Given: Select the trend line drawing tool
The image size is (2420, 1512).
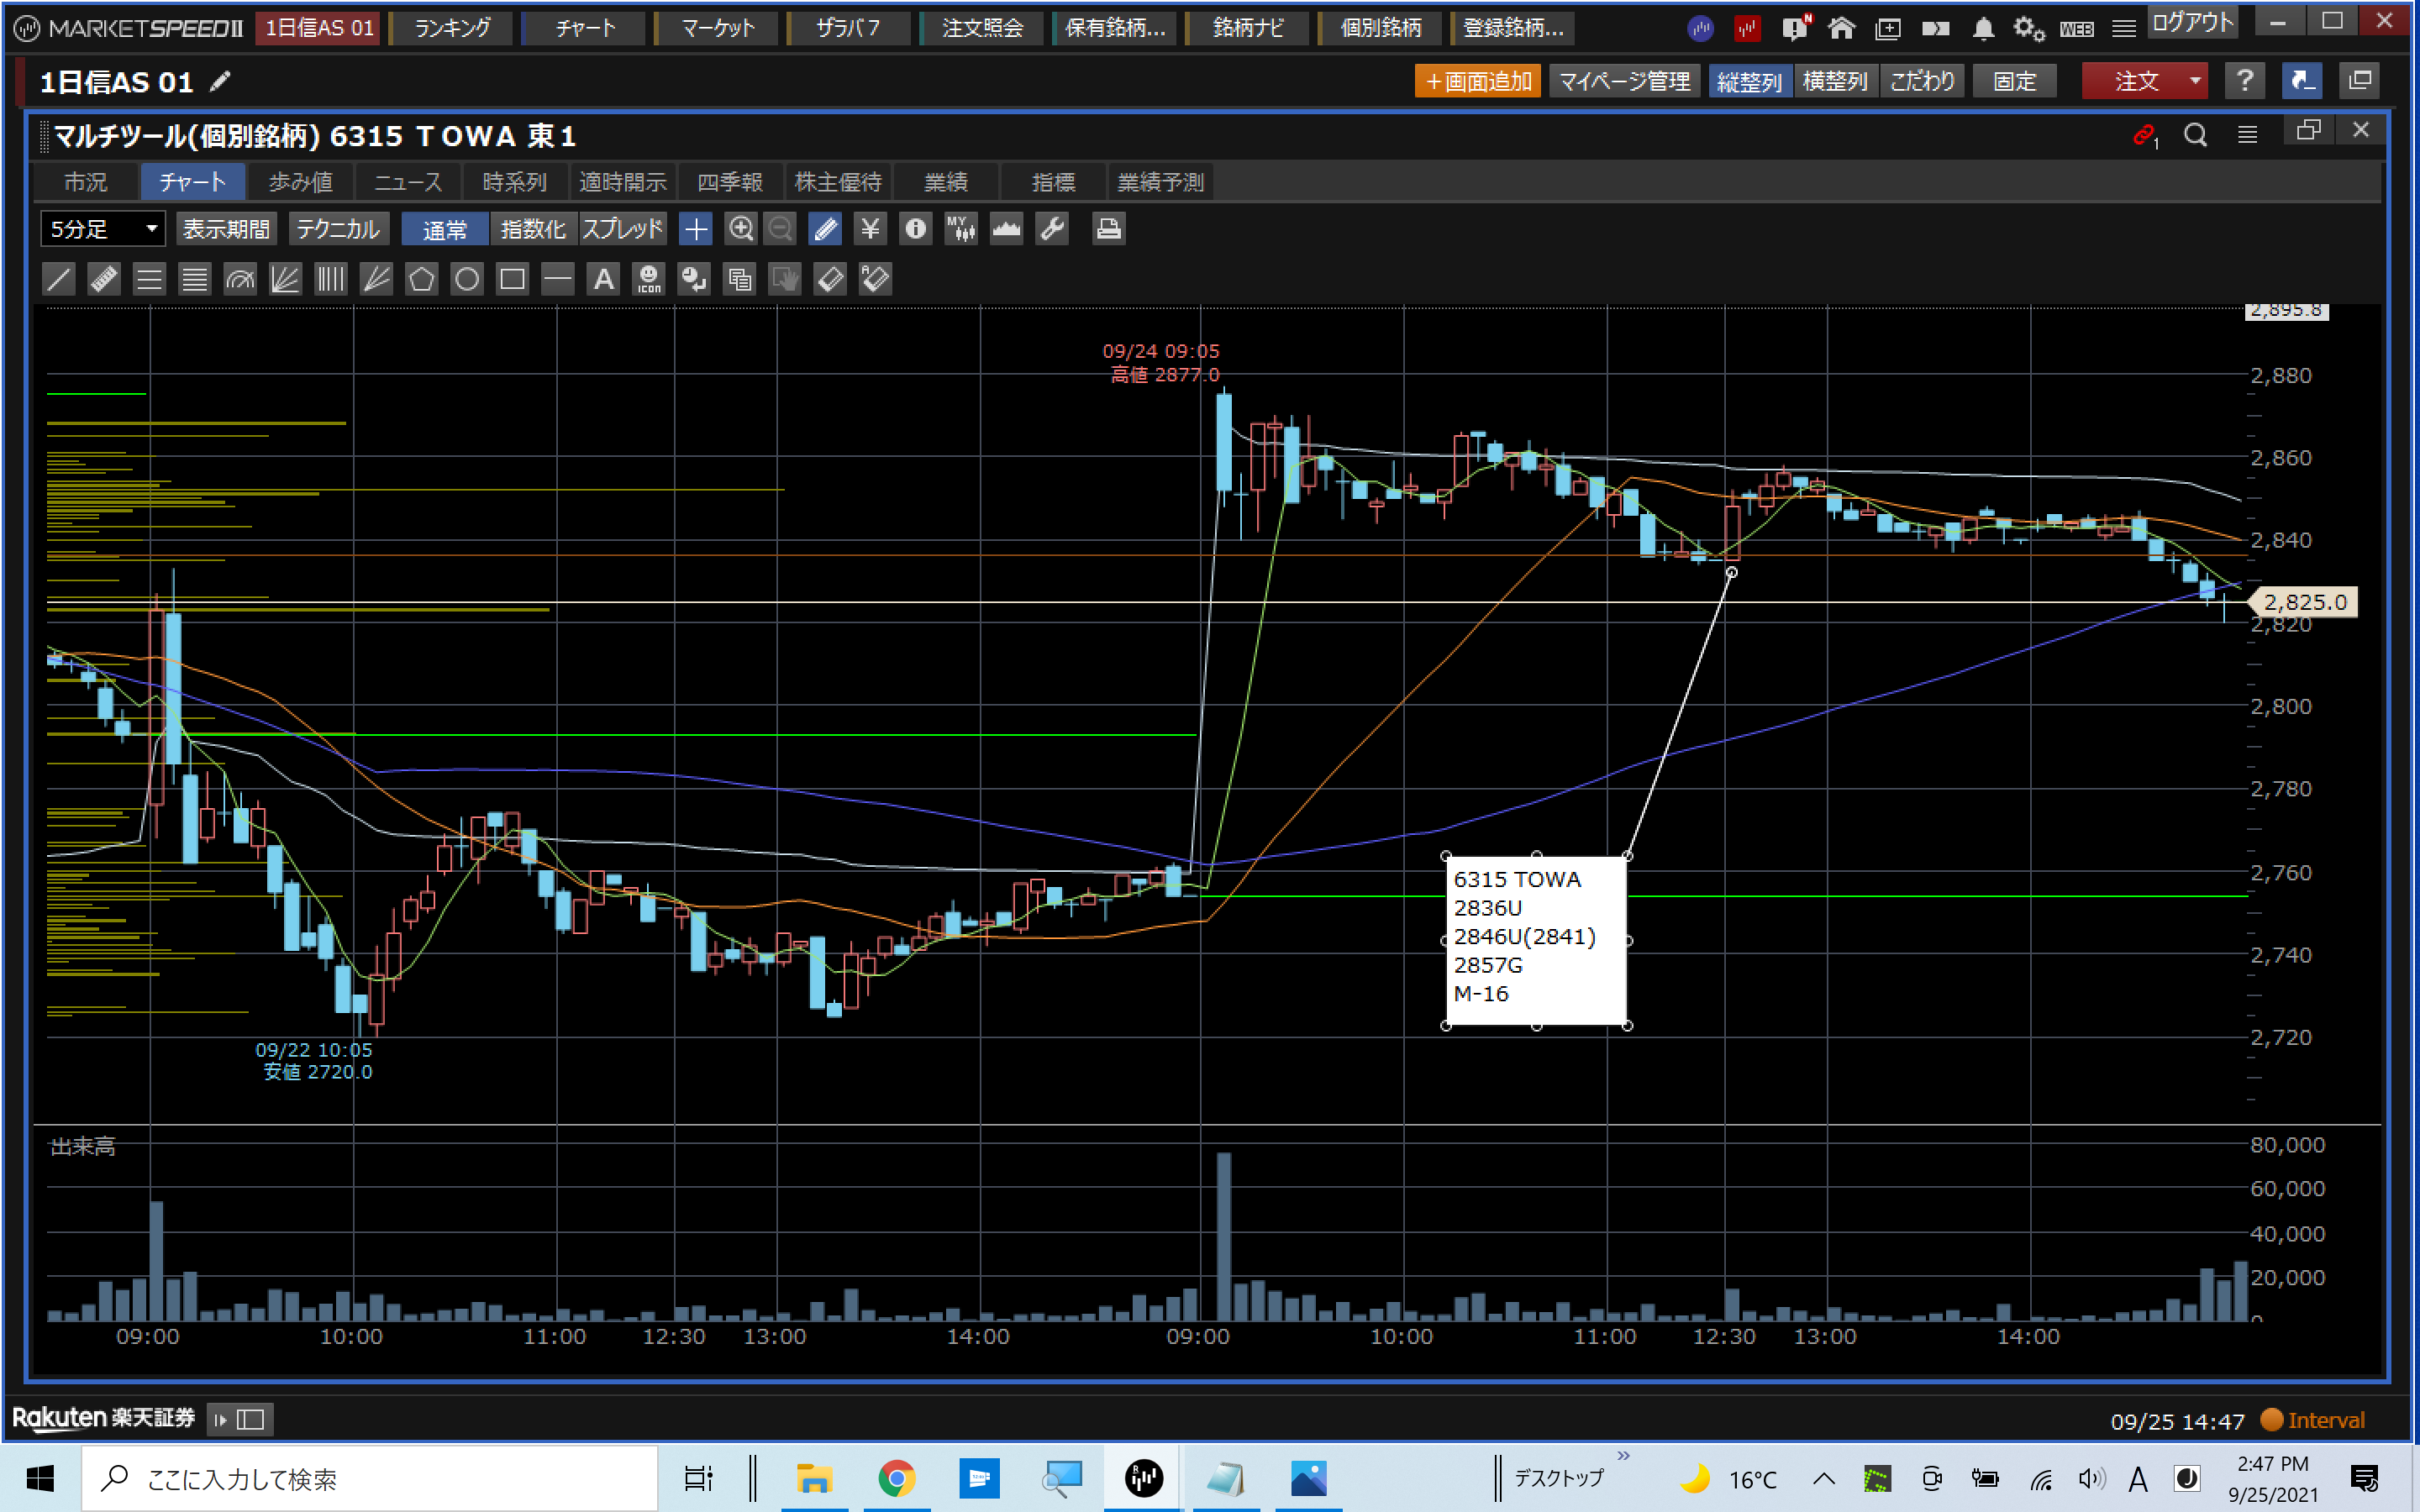Looking at the screenshot, I should click(x=59, y=279).
